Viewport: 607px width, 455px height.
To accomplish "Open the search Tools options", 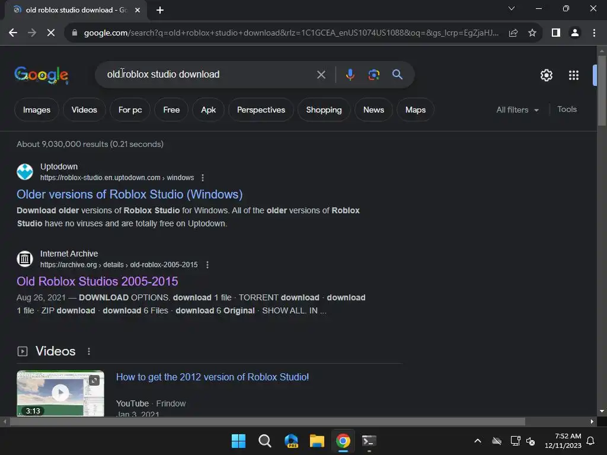I will (567, 110).
